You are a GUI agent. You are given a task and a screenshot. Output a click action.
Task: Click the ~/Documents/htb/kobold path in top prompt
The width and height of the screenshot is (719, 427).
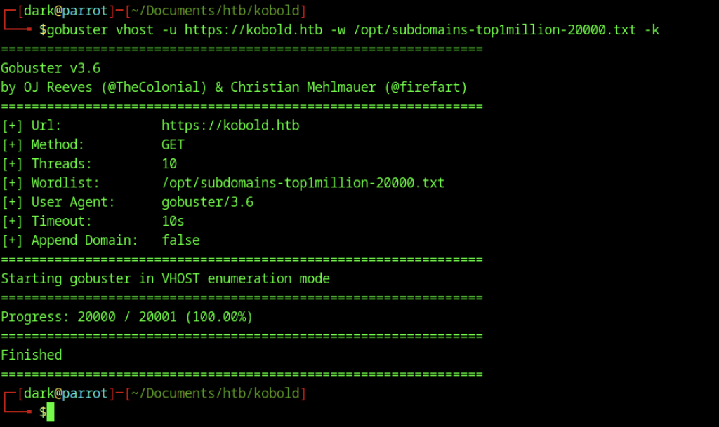pyautogui.click(x=215, y=11)
